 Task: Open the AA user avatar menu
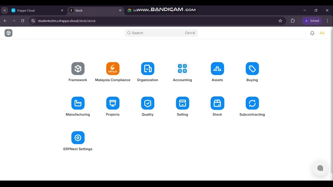point(322,33)
